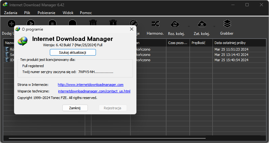Click the Resume download play icon

[31, 22]
